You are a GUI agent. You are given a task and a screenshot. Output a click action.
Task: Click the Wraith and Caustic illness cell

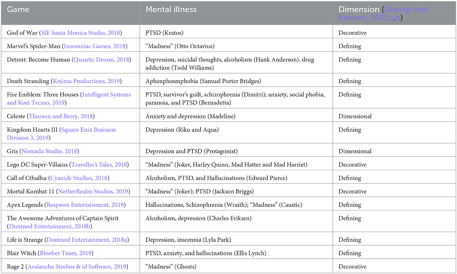point(224,205)
